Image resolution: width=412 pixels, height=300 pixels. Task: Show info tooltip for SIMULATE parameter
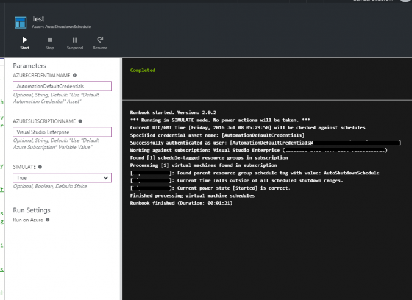pyautogui.click(x=40, y=166)
